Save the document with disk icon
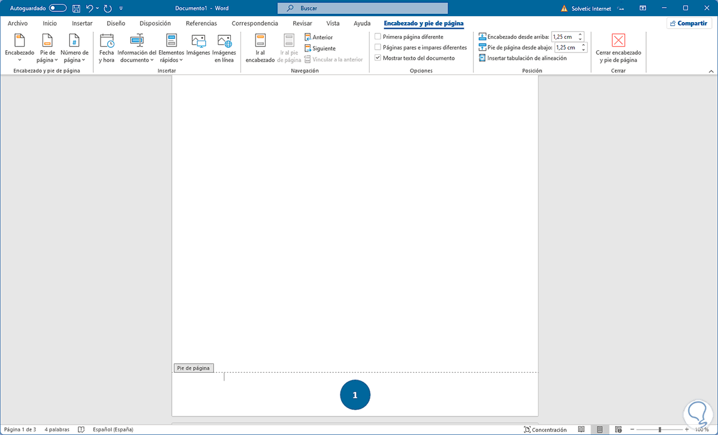718x435 pixels. [x=76, y=8]
